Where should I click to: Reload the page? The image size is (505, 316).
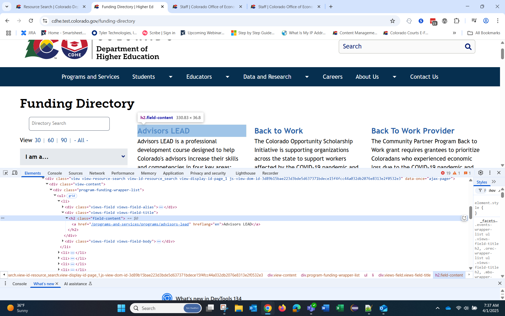pos(31,21)
